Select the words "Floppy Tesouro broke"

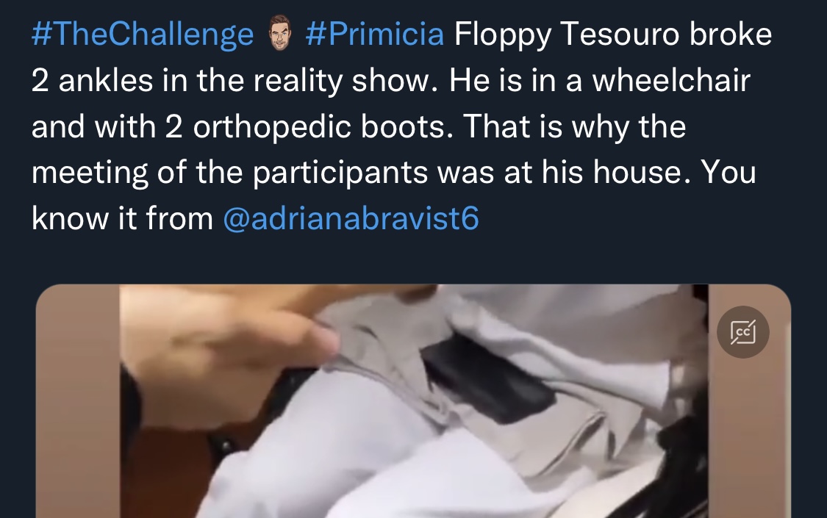click(613, 35)
